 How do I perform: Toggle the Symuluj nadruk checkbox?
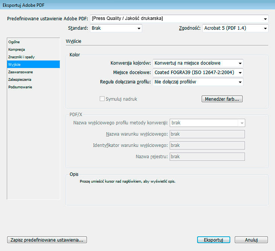click(102, 99)
